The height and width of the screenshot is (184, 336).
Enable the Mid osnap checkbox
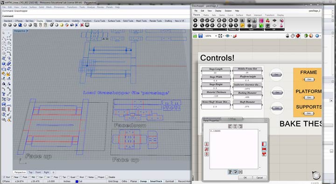pyautogui.click(x=30, y=177)
